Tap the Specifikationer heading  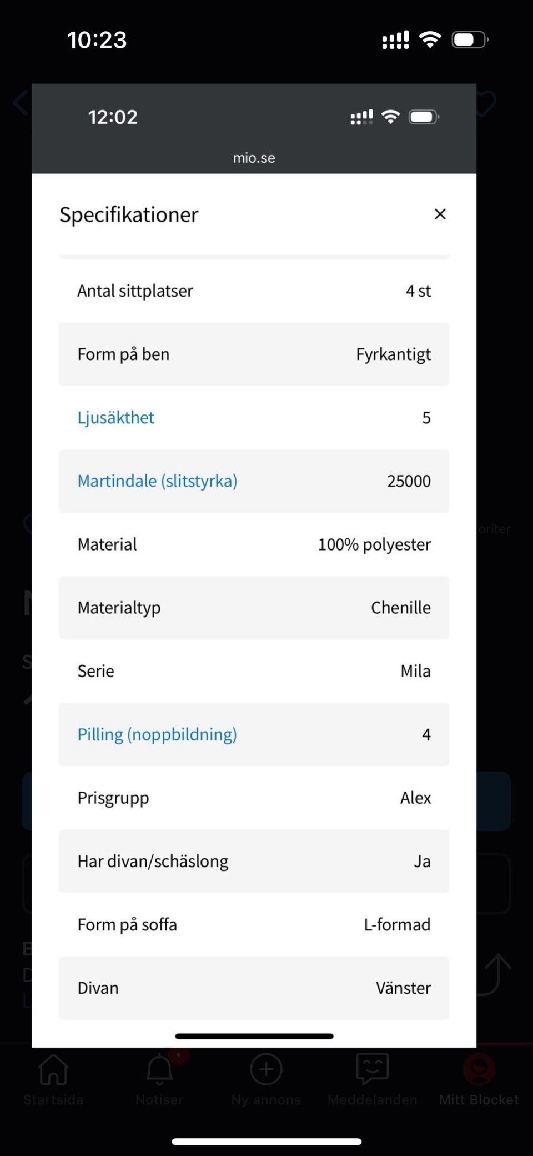point(129,215)
